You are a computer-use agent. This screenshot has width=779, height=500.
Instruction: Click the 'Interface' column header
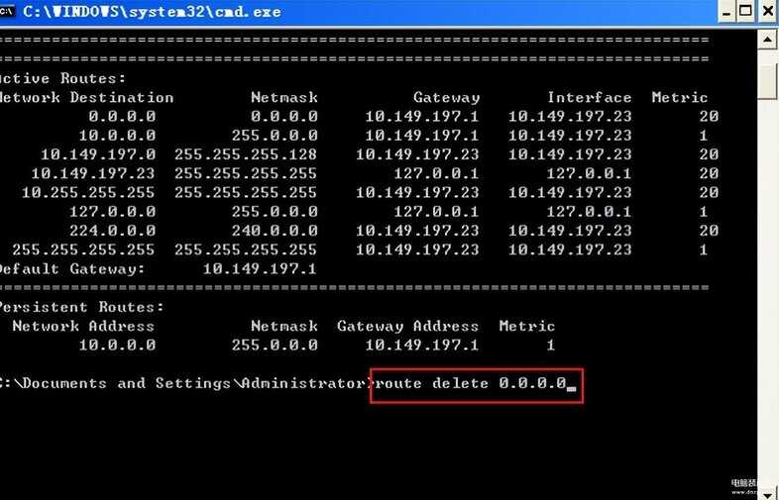click(590, 97)
